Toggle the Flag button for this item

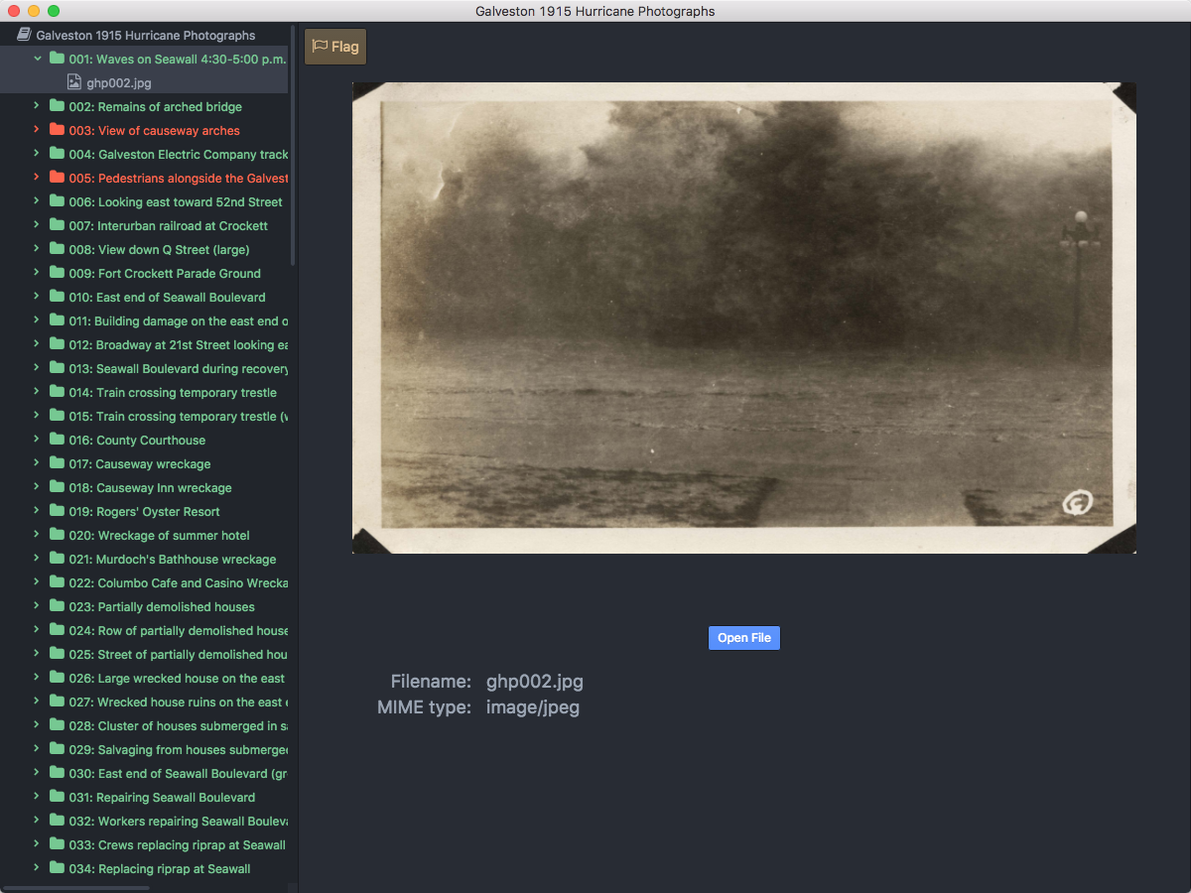pyautogui.click(x=335, y=47)
